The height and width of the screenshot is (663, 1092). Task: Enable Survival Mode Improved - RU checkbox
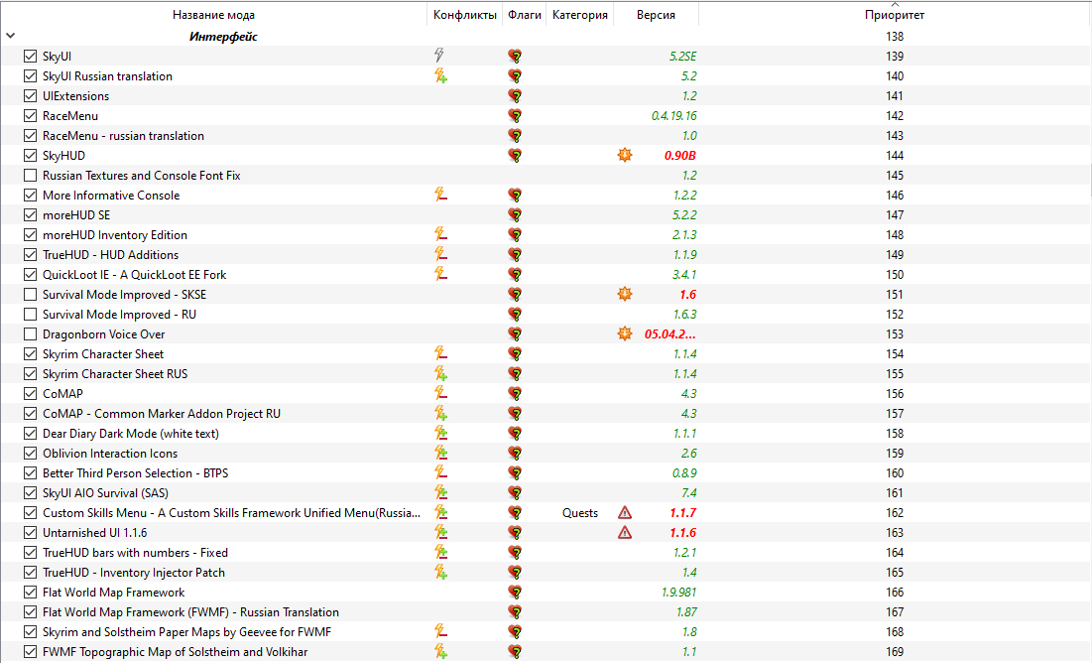point(30,315)
